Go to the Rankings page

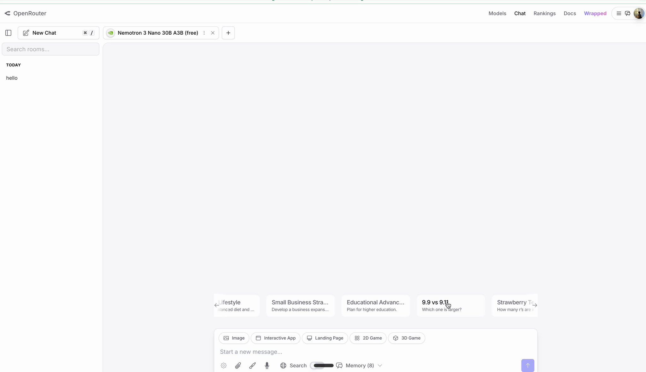[x=544, y=13]
